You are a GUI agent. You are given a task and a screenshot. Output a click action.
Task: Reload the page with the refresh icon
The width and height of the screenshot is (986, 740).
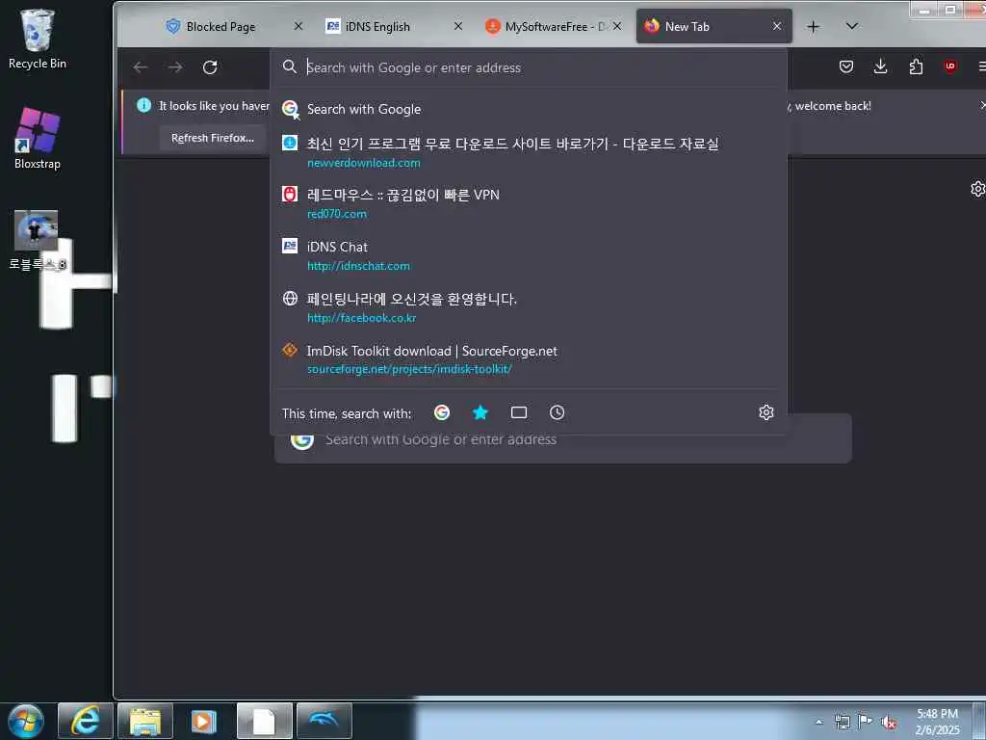[x=210, y=67]
